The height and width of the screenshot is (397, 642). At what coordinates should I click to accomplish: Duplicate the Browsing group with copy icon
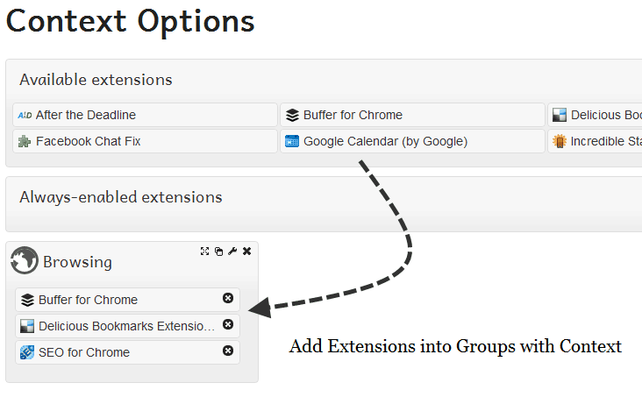pyautogui.click(x=219, y=252)
